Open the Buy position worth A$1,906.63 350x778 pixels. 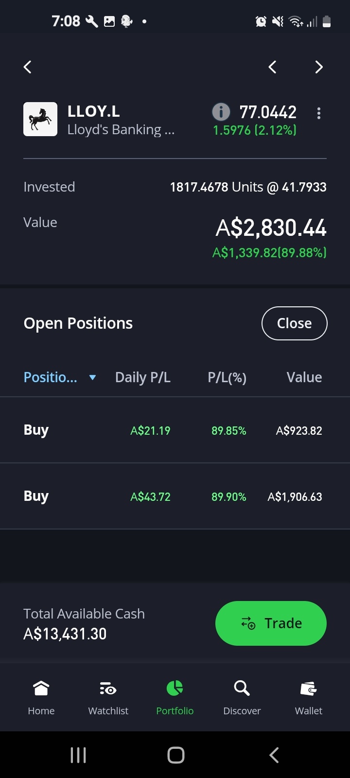175,496
